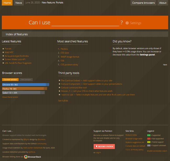
Task: Click the Chrome 83 score bar
Action: (x=26, y=84)
